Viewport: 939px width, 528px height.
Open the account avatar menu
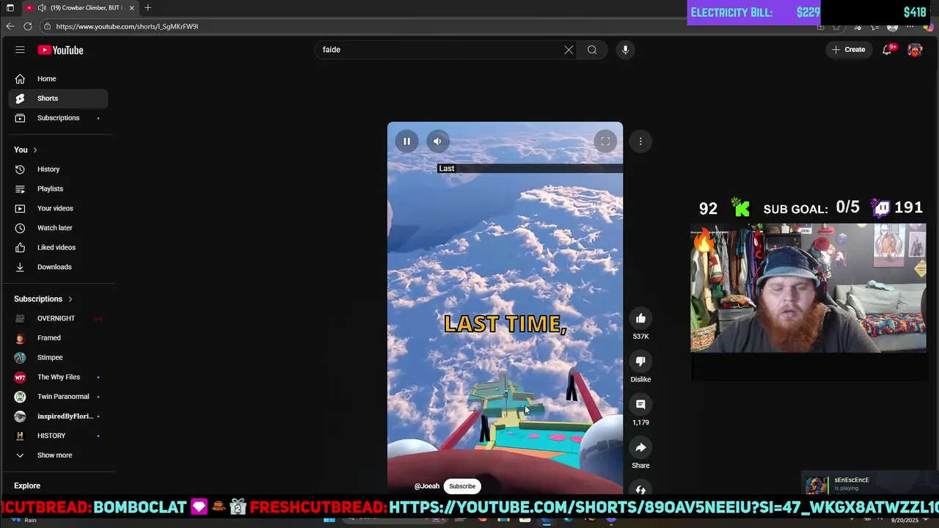[915, 50]
